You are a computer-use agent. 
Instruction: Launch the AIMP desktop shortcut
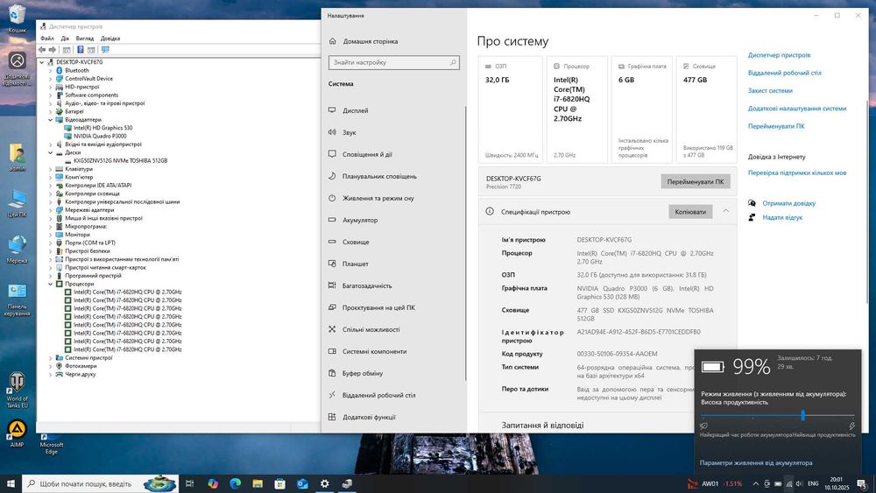click(x=17, y=433)
